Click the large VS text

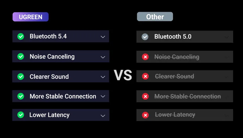pos(123,75)
